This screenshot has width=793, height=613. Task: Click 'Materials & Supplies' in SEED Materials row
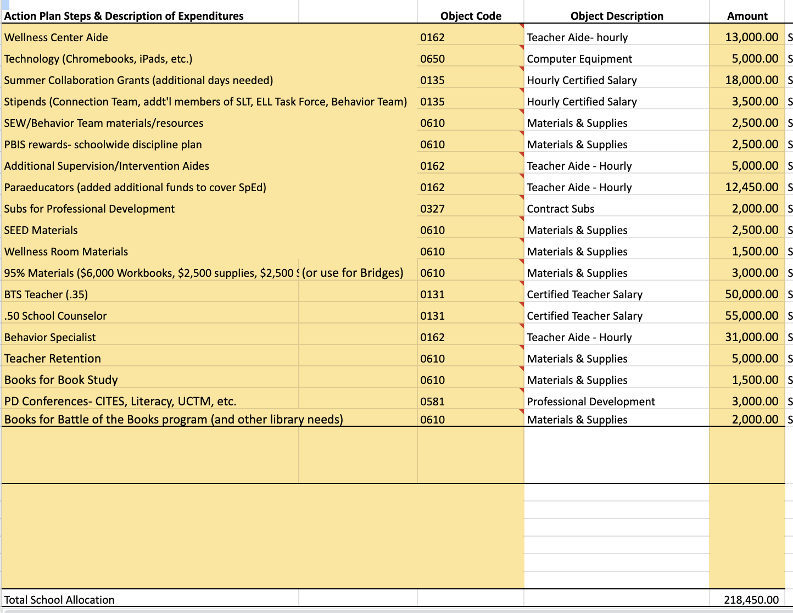(577, 230)
